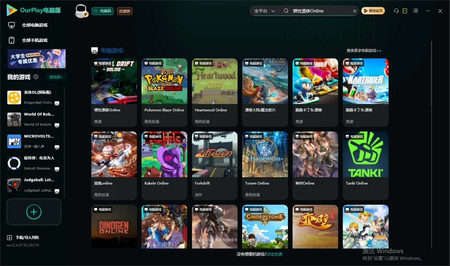The width and height of the screenshot is (450, 266).
Task: Open the 底特律：化身为人 game icon
Action: pyautogui.click(x=14, y=164)
